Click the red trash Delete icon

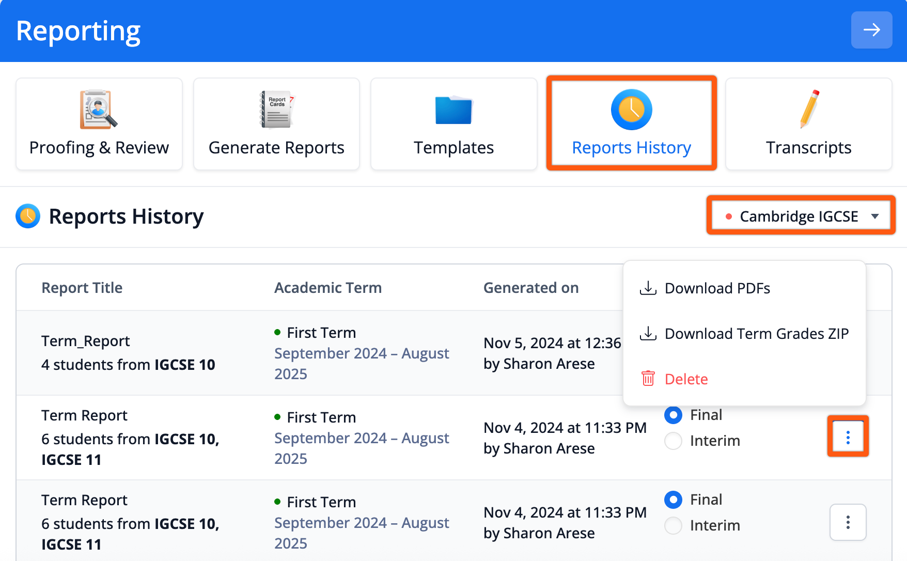click(x=648, y=379)
